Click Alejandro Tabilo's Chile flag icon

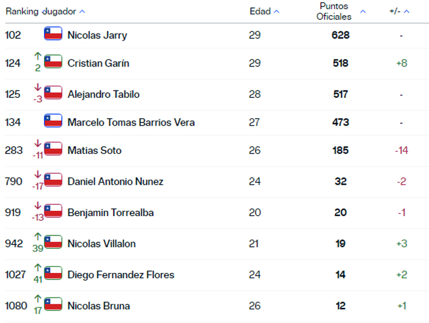click(x=53, y=93)
